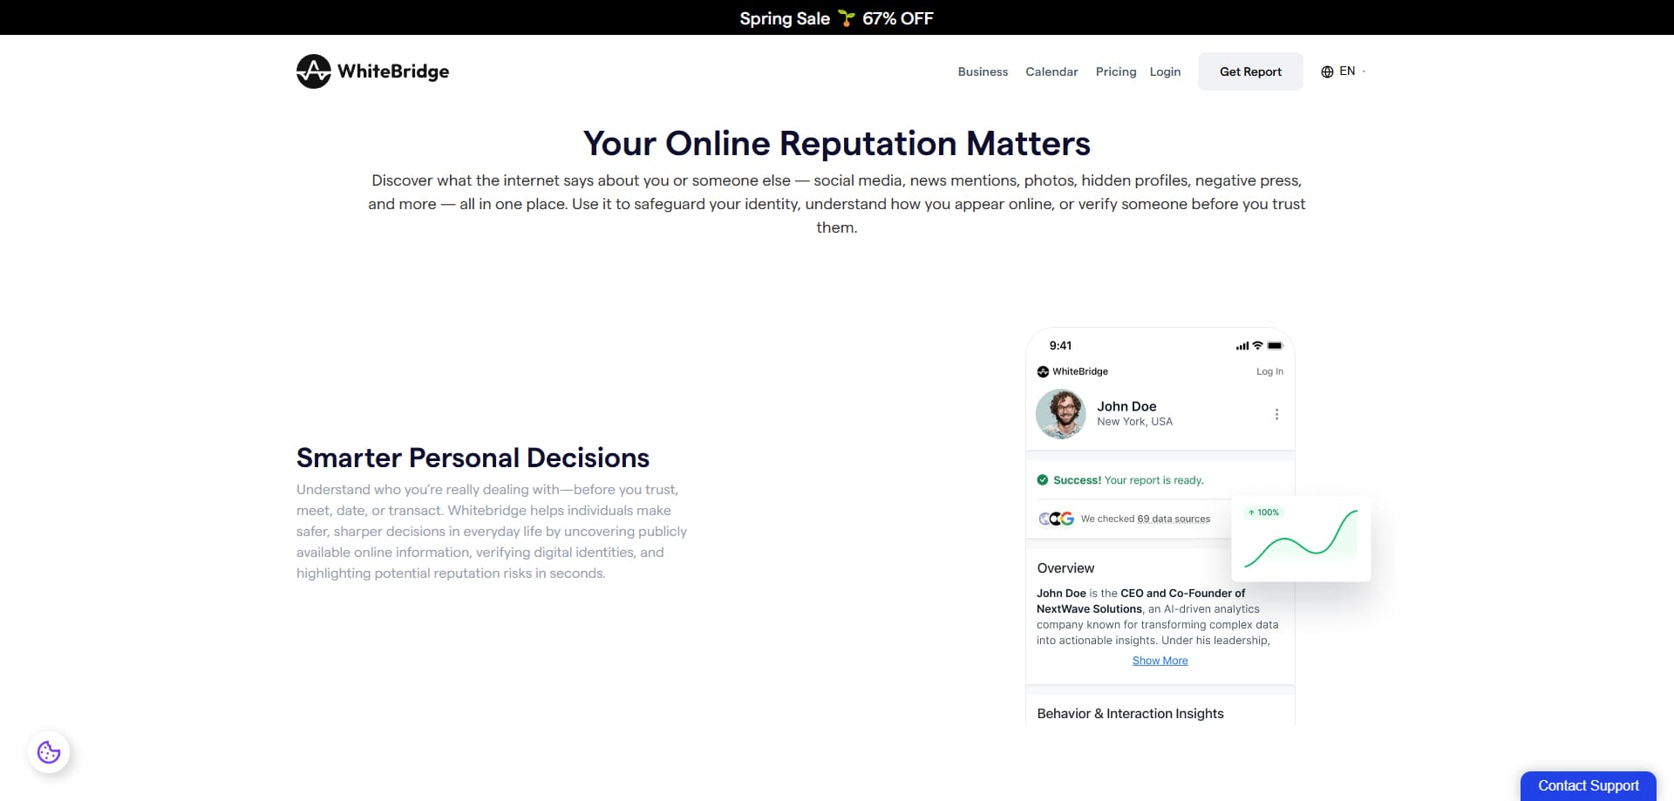1674x801 pixels.
Task: Click the Spring Sale sprout icon
Action: click(846, 18)
